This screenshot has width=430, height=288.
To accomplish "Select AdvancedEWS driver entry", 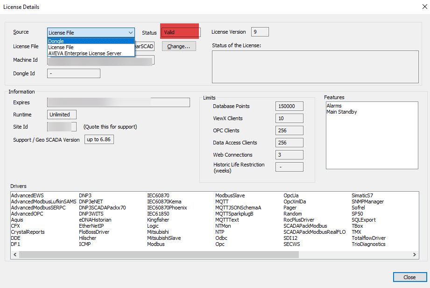I will click(x=28, y=195).
